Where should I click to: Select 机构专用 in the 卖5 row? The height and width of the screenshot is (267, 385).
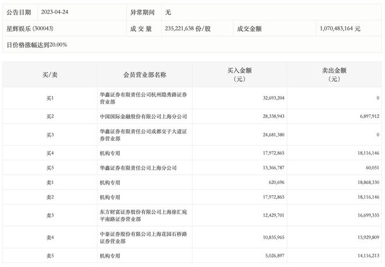pyautogui.click(x=110, y=255)
